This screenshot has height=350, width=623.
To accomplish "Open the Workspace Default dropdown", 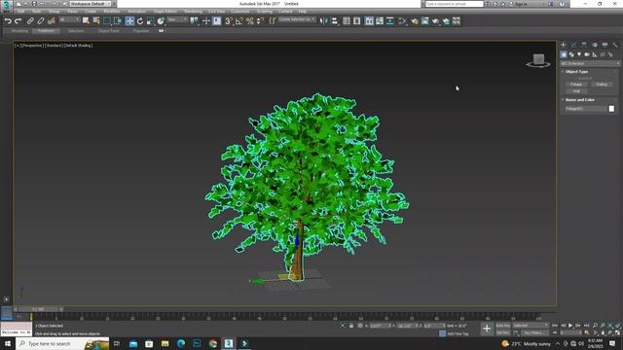I will 91,4.
